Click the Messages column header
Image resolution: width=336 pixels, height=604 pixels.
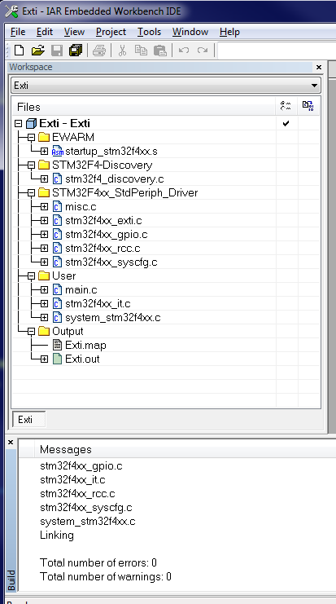187,449
